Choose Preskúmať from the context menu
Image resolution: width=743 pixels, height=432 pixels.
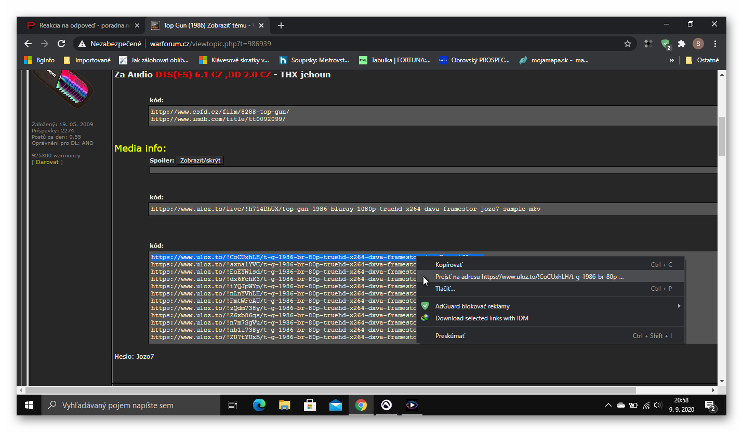click(x=450, y=336)
